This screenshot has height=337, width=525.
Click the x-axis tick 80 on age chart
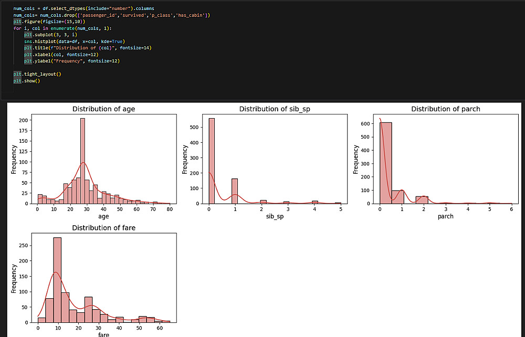point(170,209)
